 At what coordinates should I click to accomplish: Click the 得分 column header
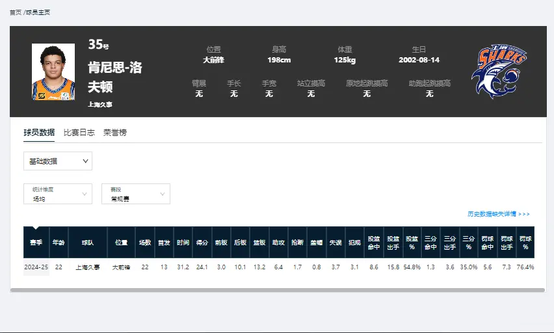(x=202, y=243)
